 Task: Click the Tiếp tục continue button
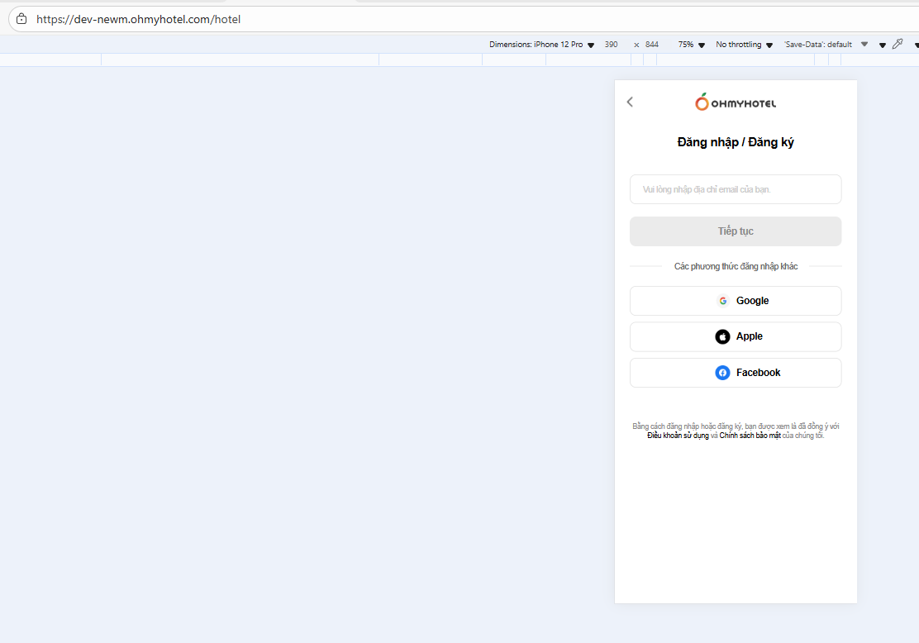click(x=736, y=231)
